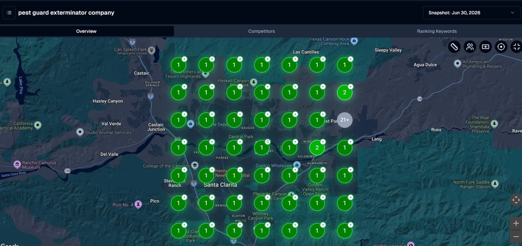Image resolution: width=522 pixels, height=246 pixels.
Task: Click the Roar Foundation Shambala Preserve pin
Action: pos(494,124)
